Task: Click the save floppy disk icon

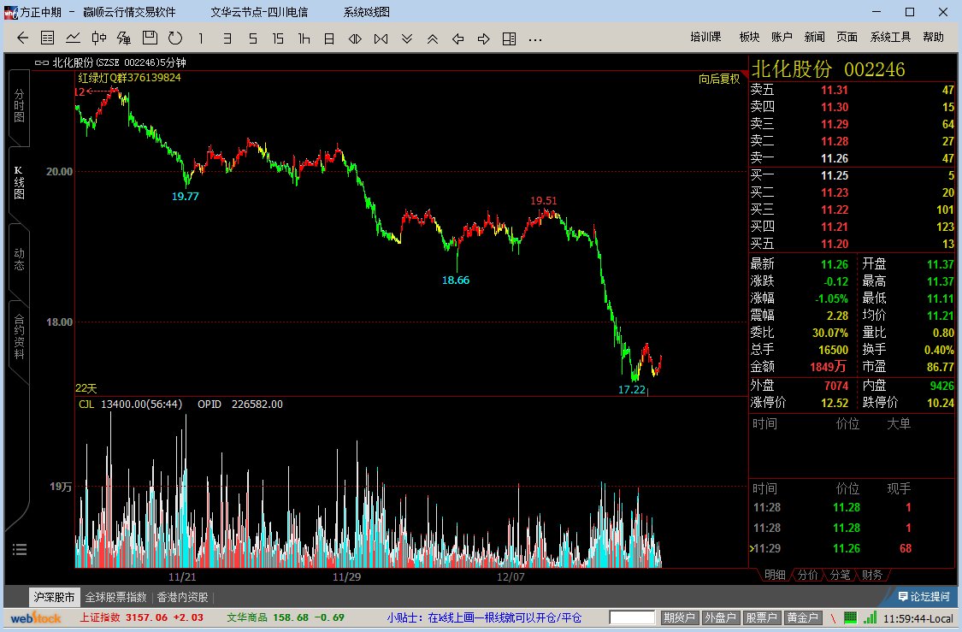Action: 150,38
